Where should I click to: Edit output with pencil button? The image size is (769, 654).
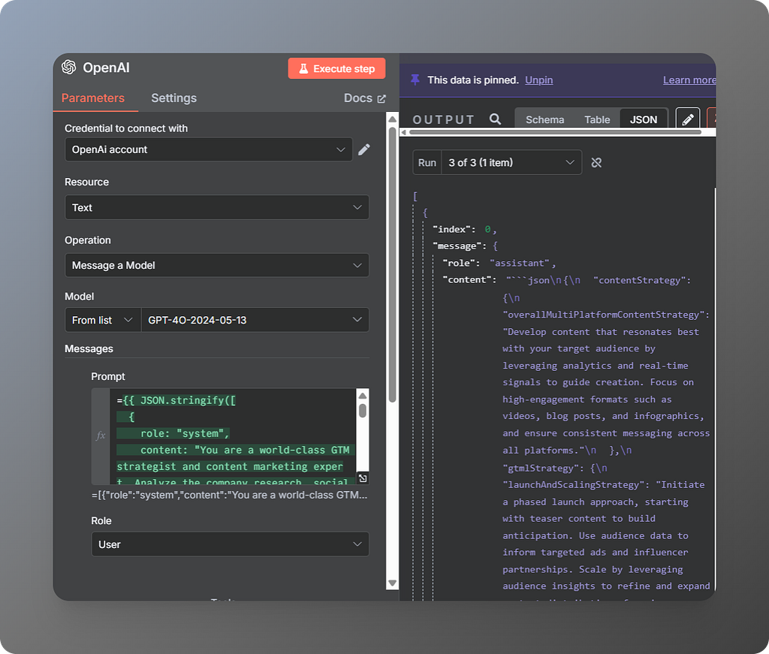(688, 119)
